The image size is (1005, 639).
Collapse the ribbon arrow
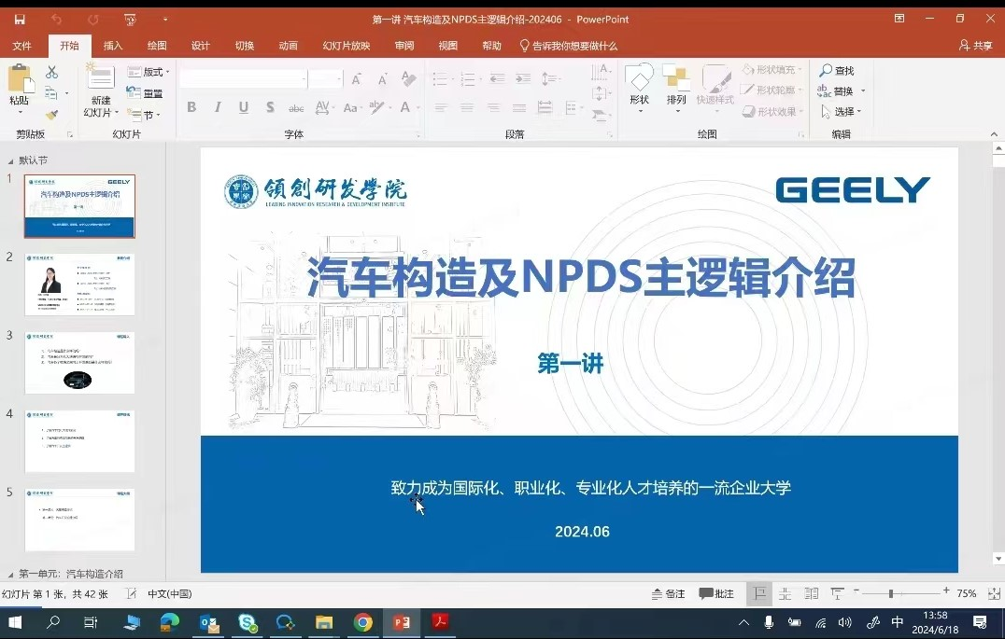pyautogui.click(x=994, y=134)
